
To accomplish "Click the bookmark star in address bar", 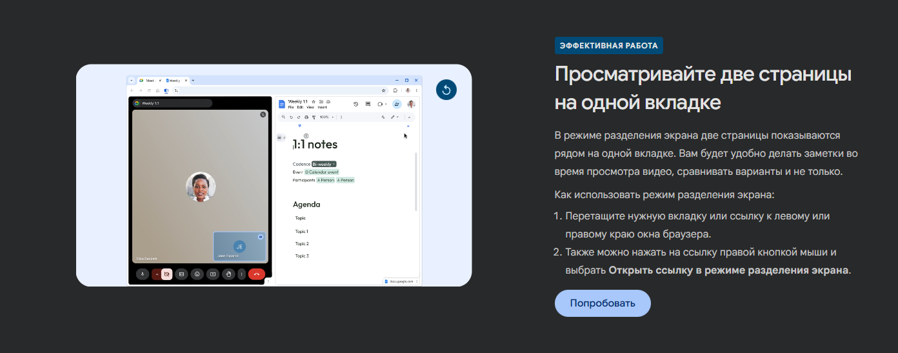I will click(384, 90).
